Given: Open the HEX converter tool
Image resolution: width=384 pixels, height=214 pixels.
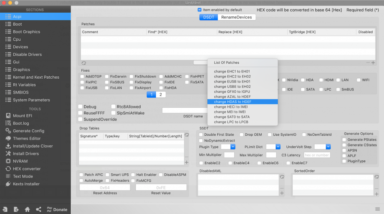Looking at the screenshot, I should (x=27, y=169).
